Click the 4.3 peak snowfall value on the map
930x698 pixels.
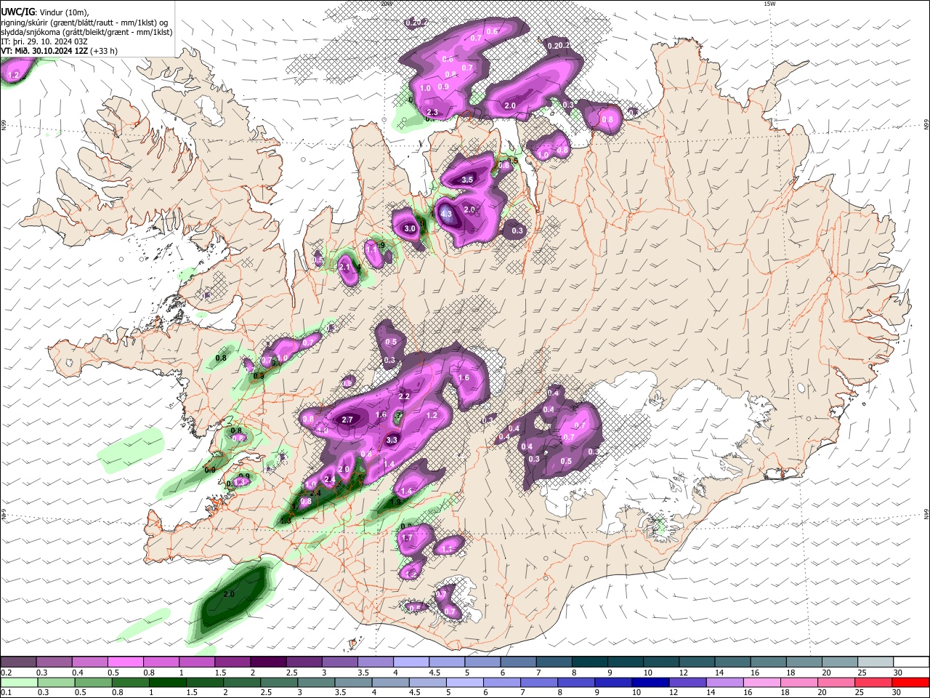446,214
